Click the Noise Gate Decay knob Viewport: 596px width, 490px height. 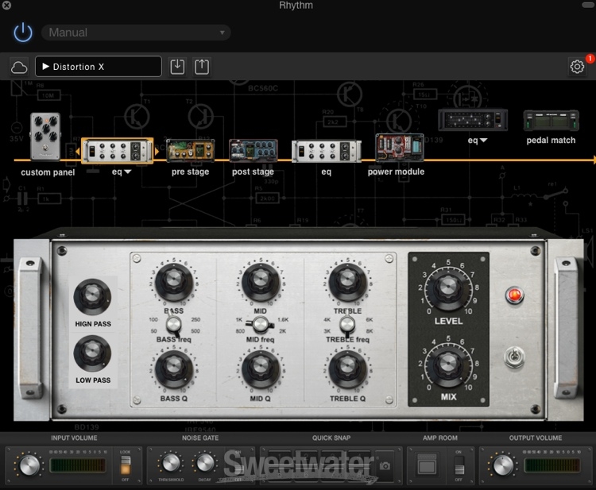pyautogui.click(x=205, y=463)
